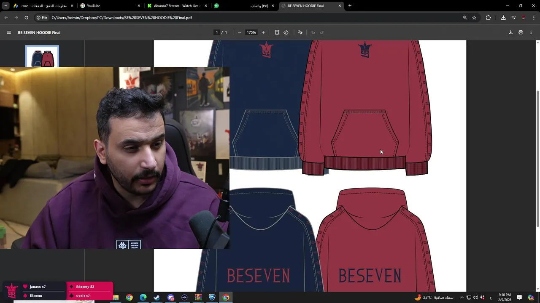Bookmark this tab with star icon
540x303 pixels.
pos(474,18)
